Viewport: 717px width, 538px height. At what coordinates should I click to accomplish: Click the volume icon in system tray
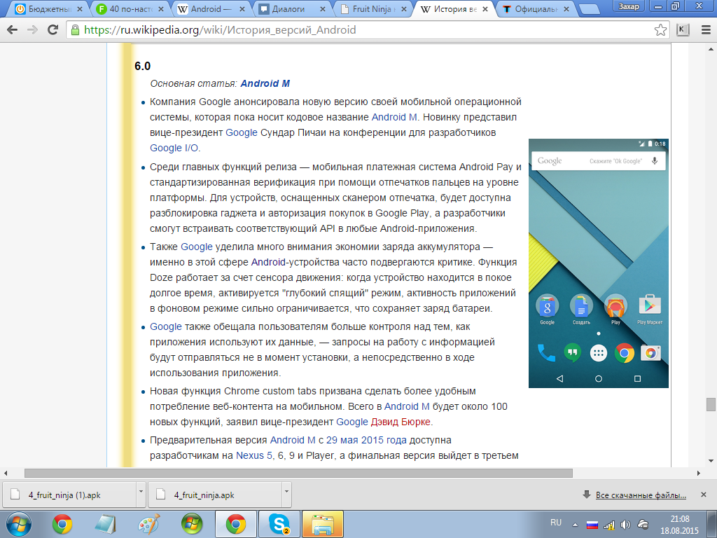625,524
